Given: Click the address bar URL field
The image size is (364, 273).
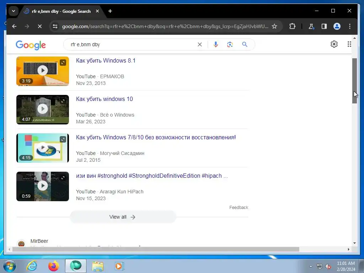Looking at the screenshot, I should (165, 26).
